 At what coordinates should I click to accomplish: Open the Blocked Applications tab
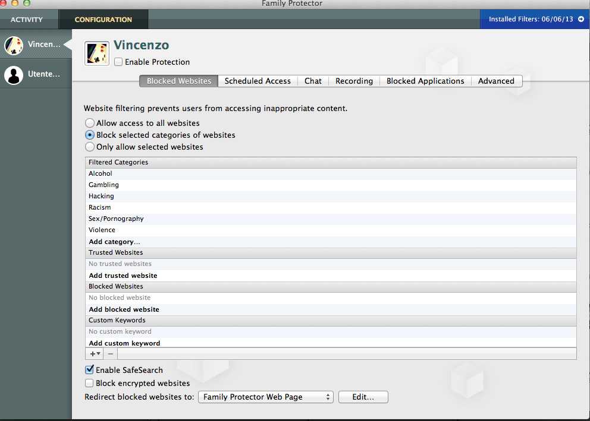(425, 81)
